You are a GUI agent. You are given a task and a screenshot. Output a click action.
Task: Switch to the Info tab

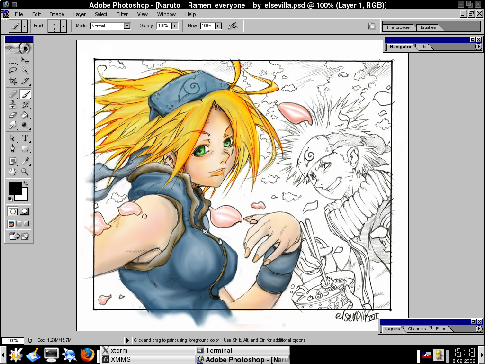pos(422,47)
